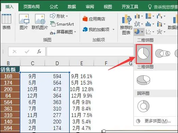
Task: Expand scatter chart dropdown arrow
Action: click(x=153, y=32)
